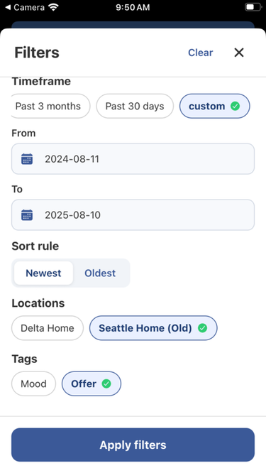Select the Past 30 days timeframe
Screen dimensions: 266x473
(x=135, y=106)
